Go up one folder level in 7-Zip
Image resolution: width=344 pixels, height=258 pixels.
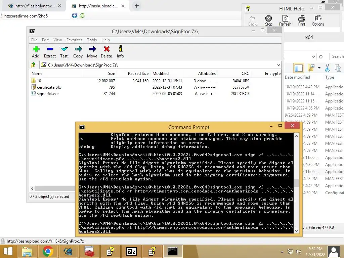(33, 65)
